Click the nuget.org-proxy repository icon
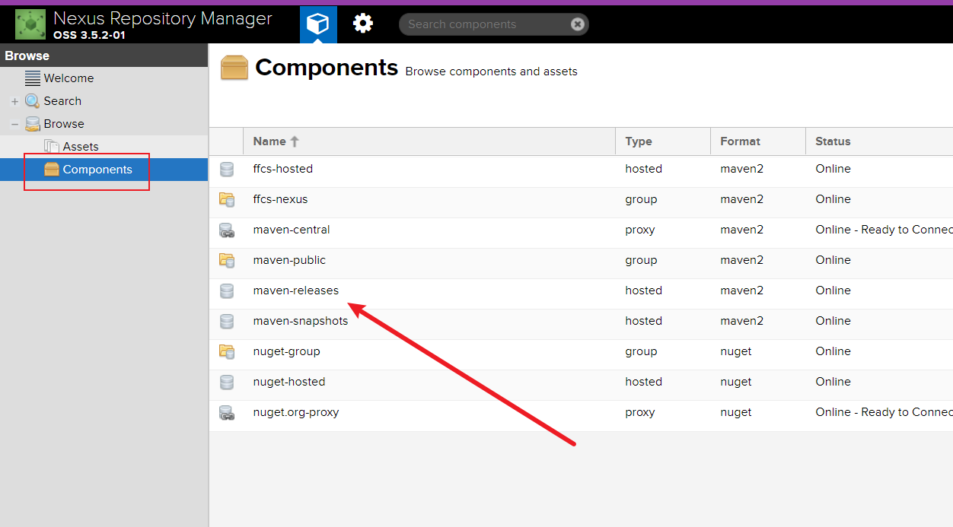The image size is (953, 527). coord(226,413)
